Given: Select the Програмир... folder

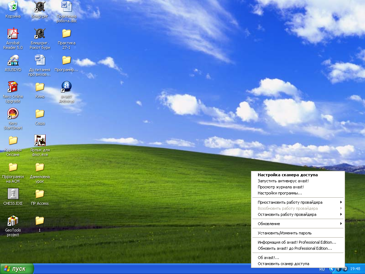Looking at the screenshot, I should 67,63.
